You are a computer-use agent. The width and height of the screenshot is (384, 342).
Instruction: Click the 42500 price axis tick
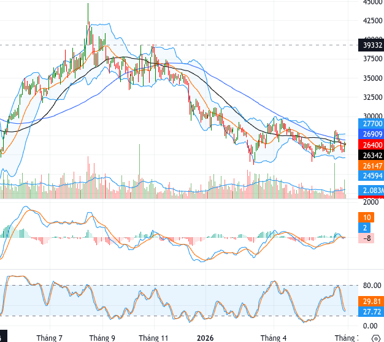(x=372, y=21)
